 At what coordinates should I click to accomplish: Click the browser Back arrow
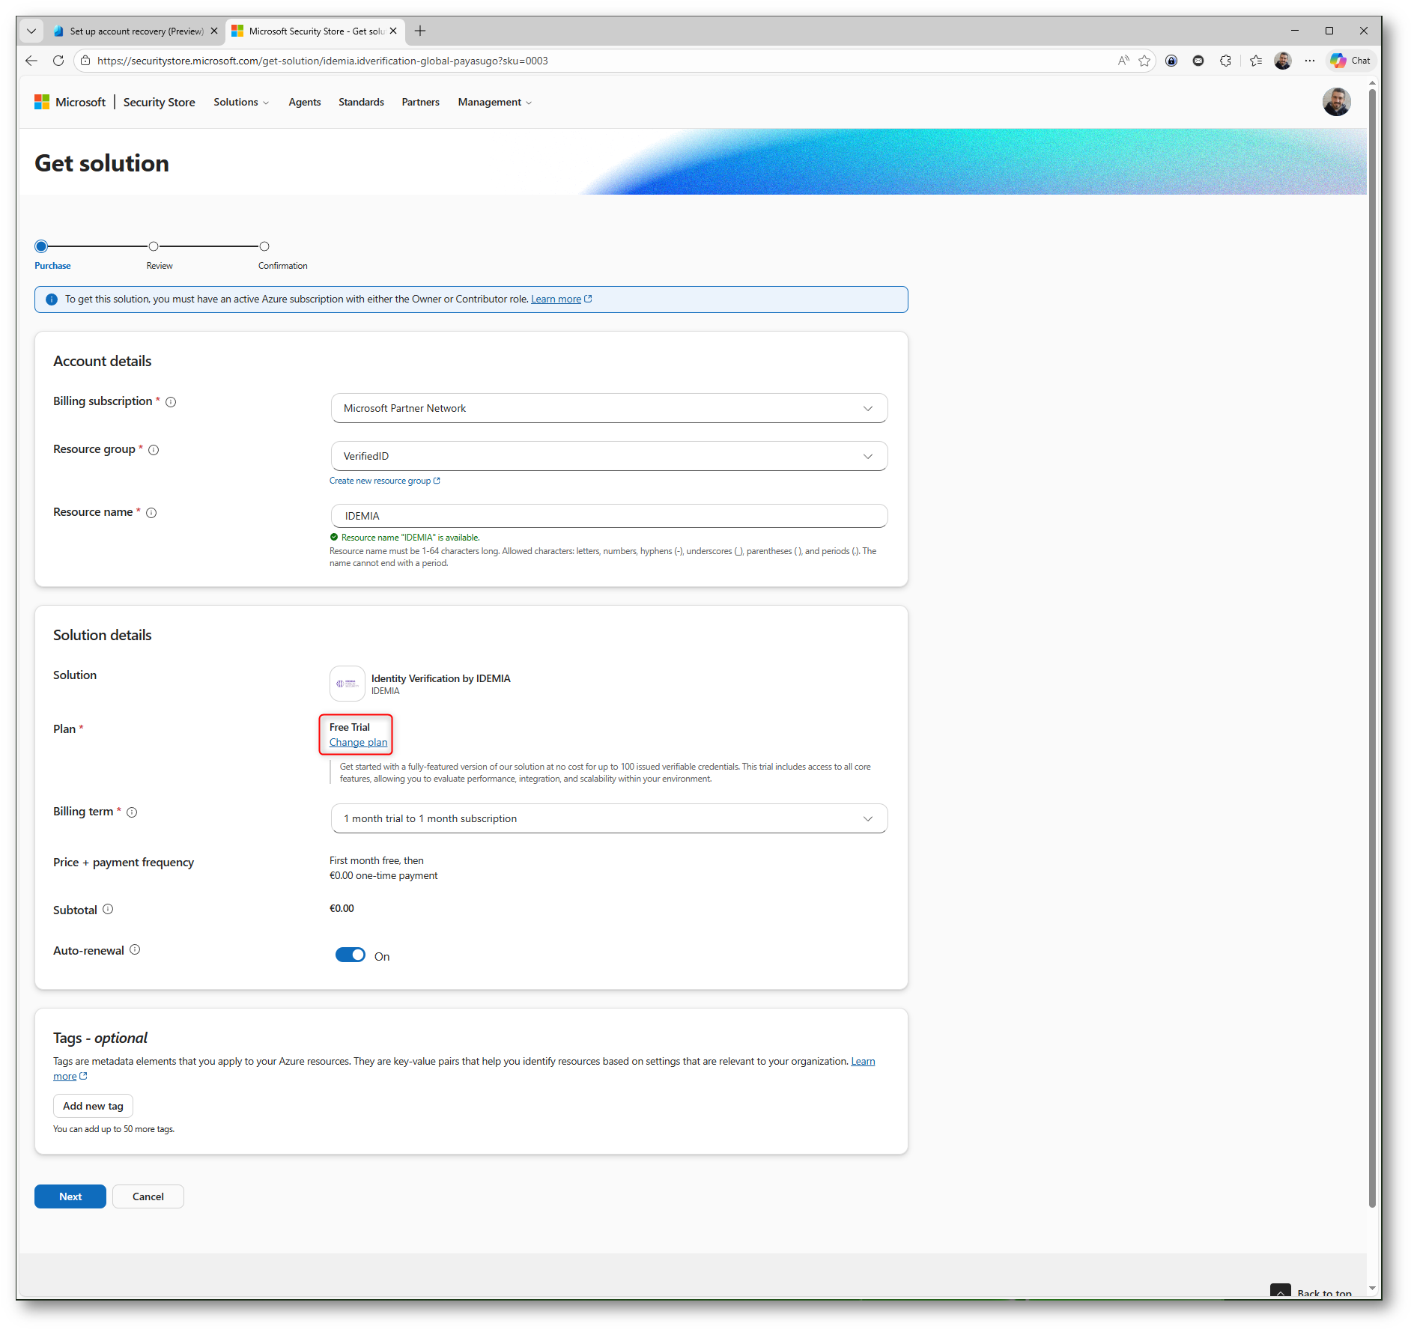(x=31, y=61)
